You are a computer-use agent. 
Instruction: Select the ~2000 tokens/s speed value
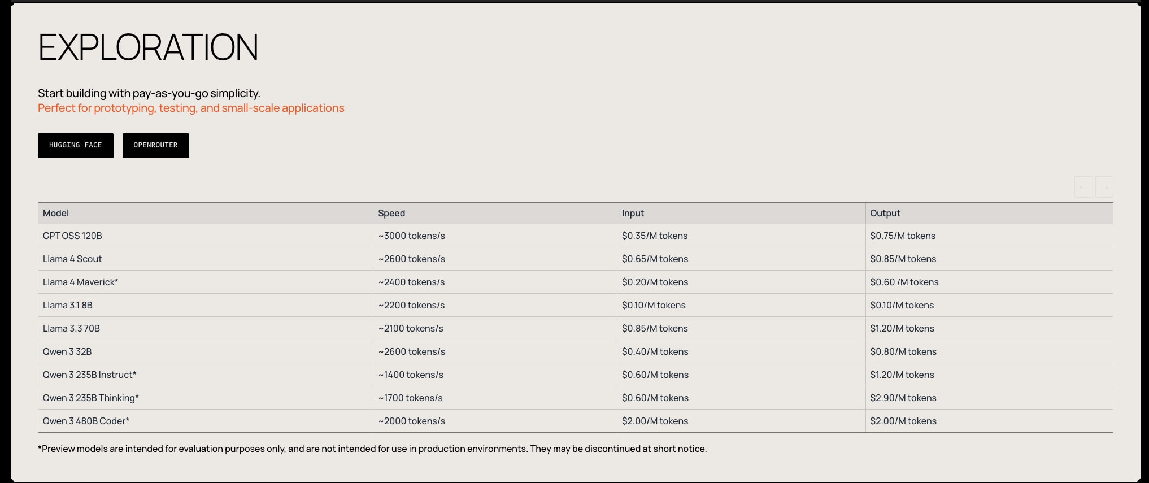click(412, 421)
